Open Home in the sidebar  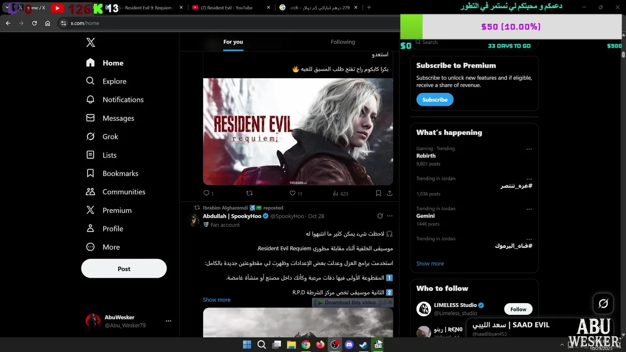pos(105,63)
